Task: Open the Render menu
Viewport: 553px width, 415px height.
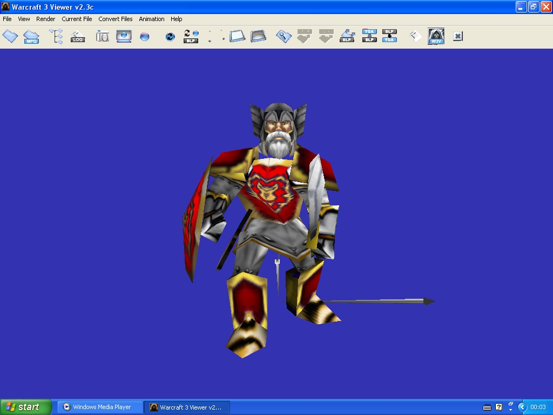Action: tap(45, 19)
